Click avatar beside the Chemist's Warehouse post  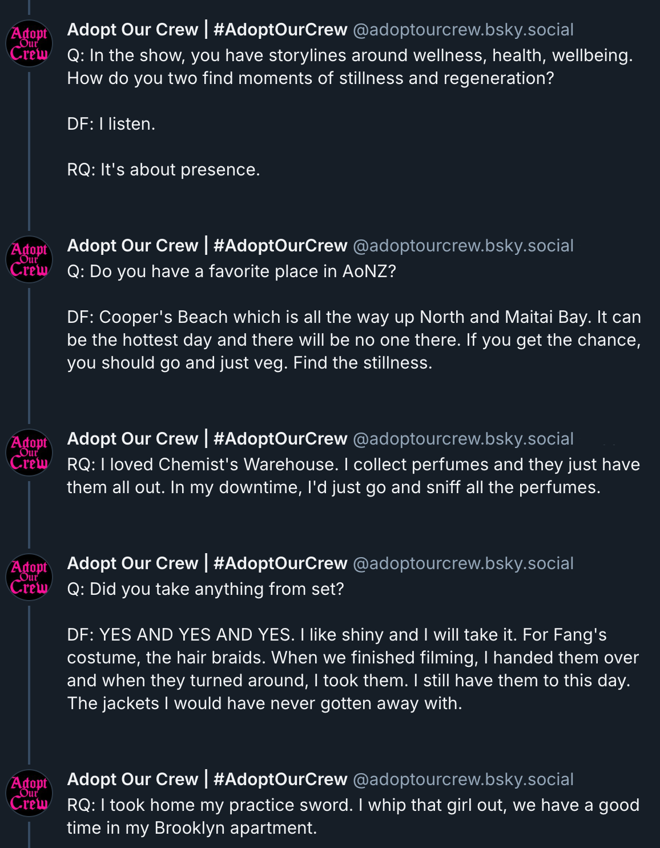29,453
